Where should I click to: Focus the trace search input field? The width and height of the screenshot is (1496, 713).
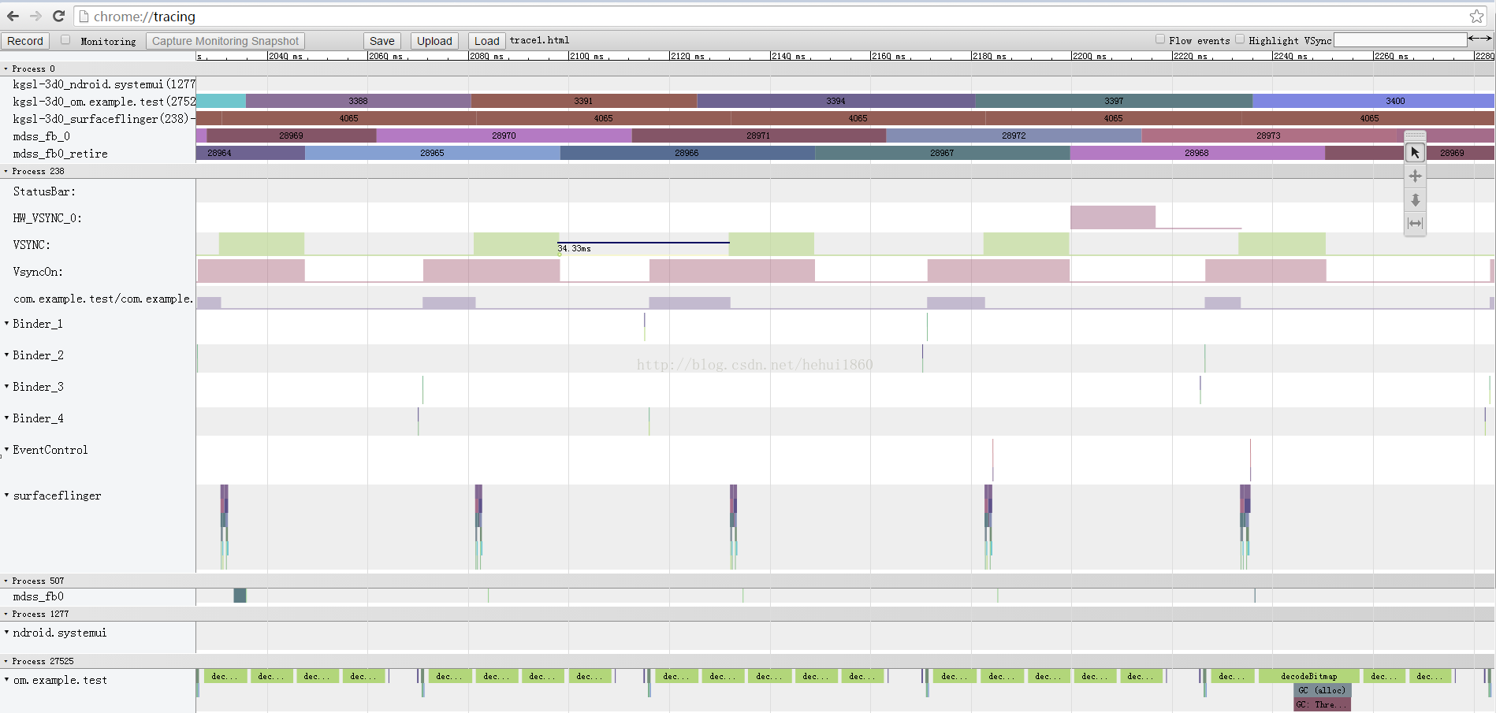click(1400, 39)
